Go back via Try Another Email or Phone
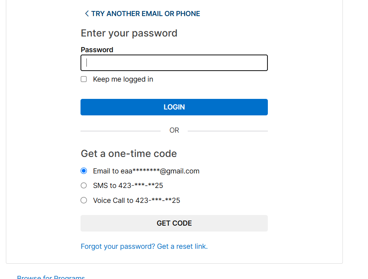 pos(145,14)
